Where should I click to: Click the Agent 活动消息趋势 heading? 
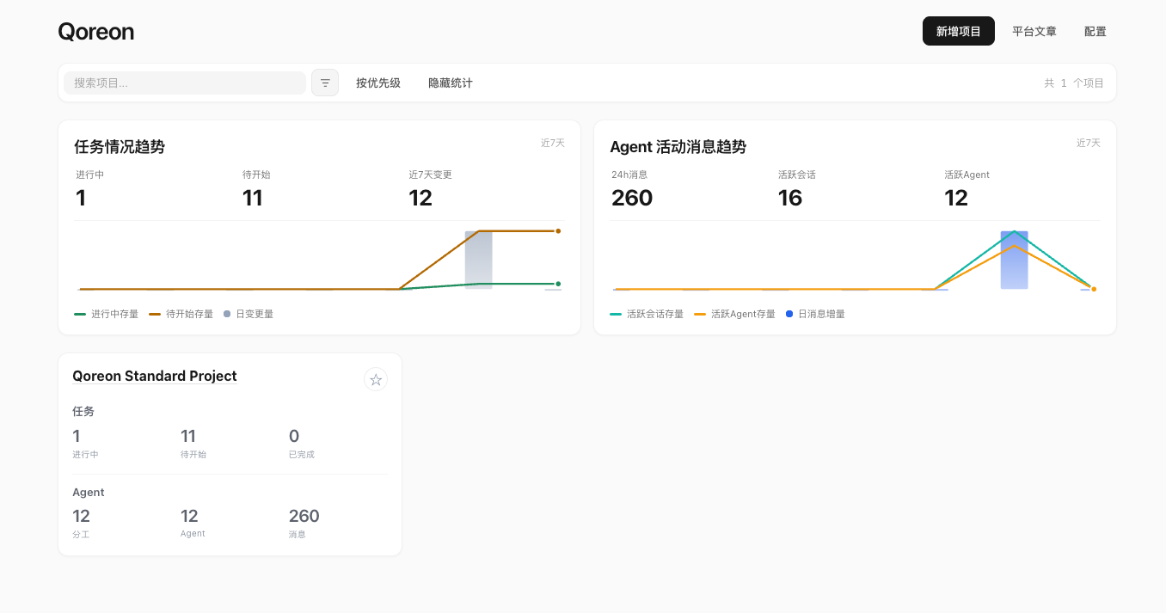678,147
